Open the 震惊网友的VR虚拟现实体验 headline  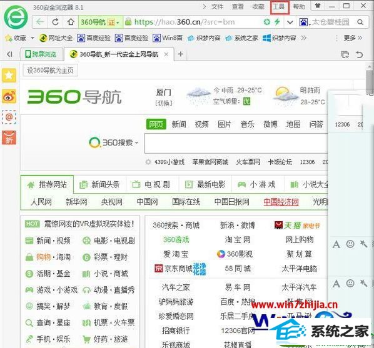click(x=89, y=224)
